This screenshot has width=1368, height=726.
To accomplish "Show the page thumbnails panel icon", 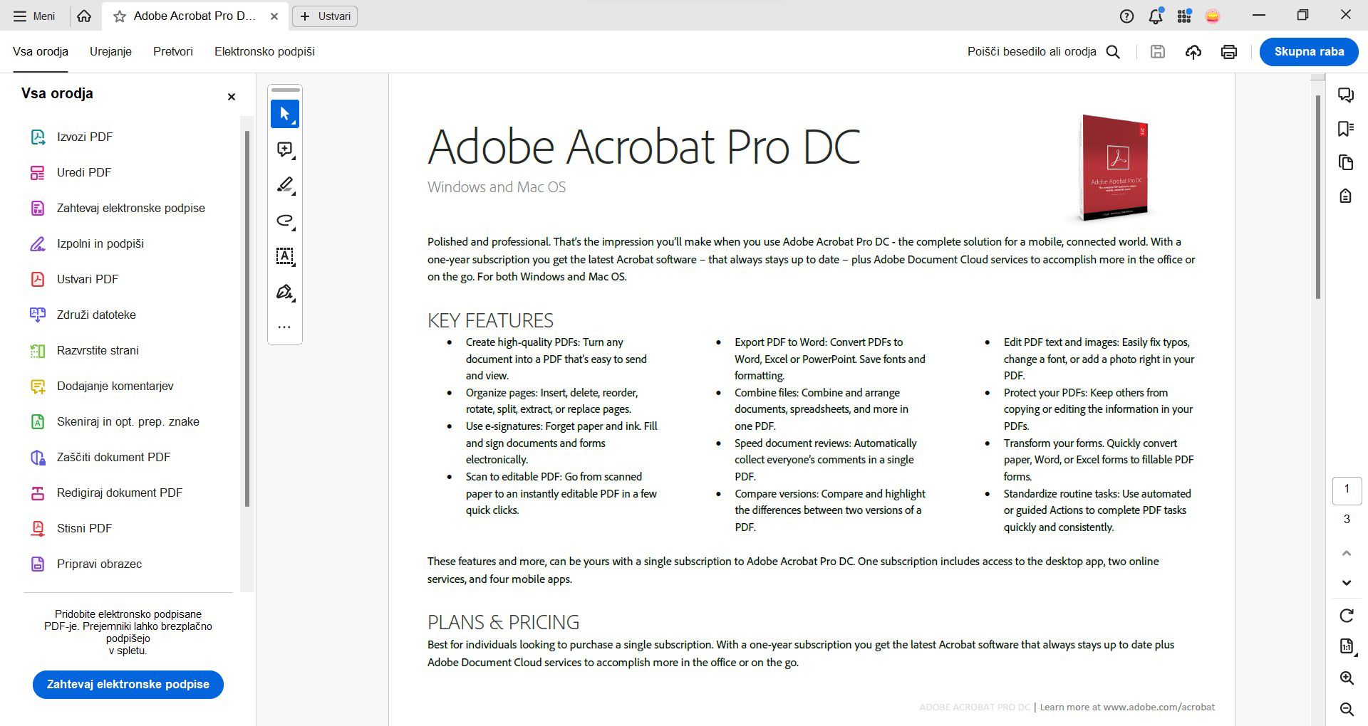I will click(x=1346, y=162).
